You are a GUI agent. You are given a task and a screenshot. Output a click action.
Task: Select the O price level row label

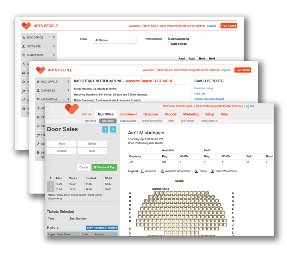click(51, 189)
